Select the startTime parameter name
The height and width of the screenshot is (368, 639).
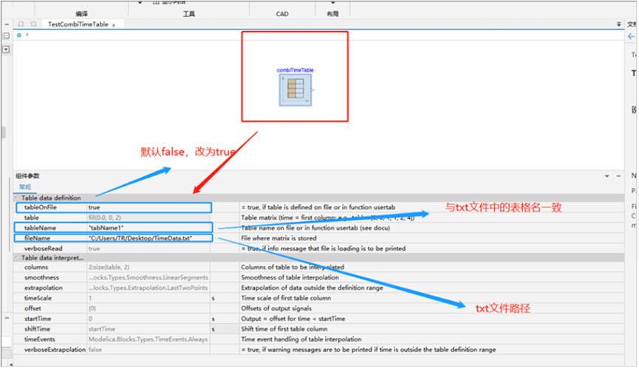tap(38, 319)
